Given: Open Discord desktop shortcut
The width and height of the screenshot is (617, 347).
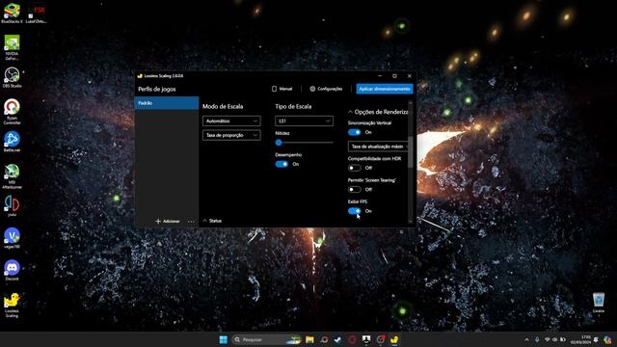Looking at the screenshot, I should click(12, 270).
